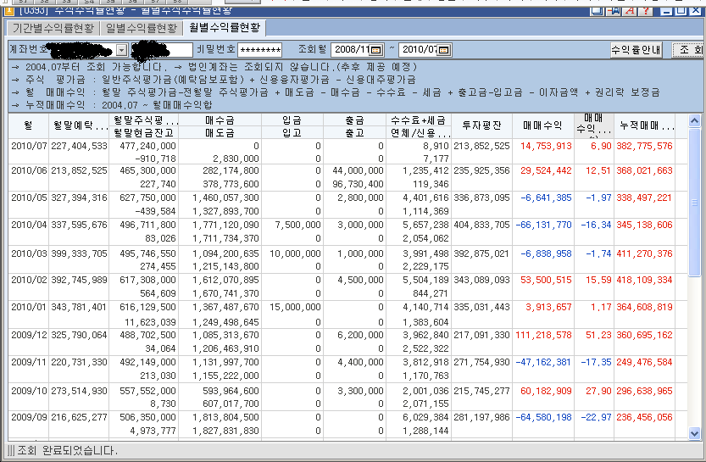Click the table scrollbar up arrow
706x462 pixels.
click(x=694, y=120)
